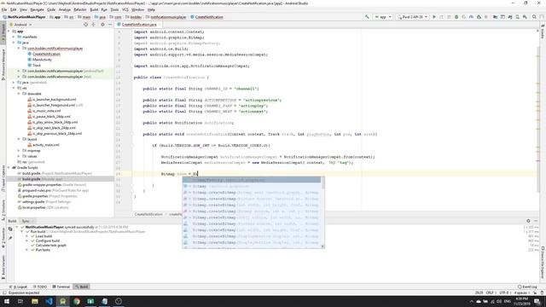Click the Make Project hammer icon

(367, 17)
